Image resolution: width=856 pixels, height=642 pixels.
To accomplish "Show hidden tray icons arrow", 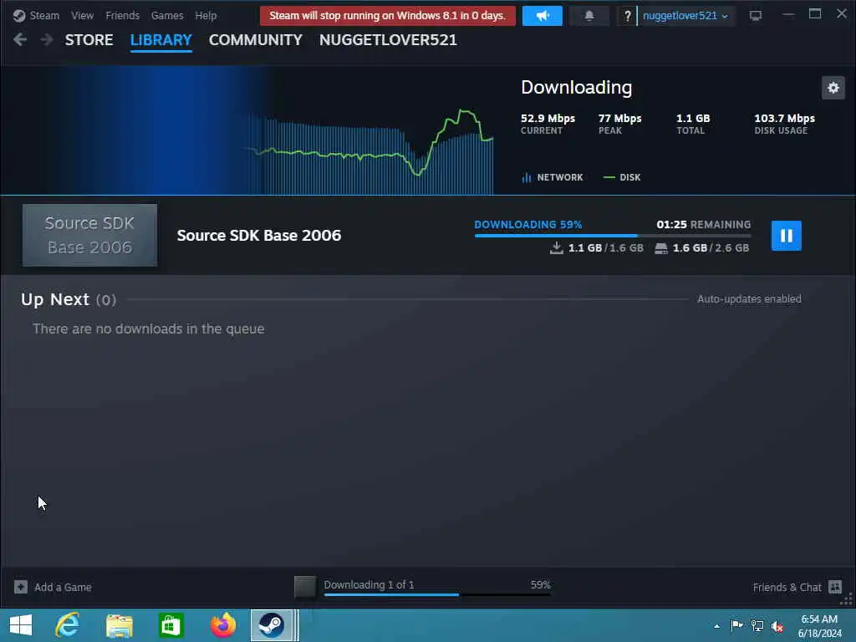I will (x=716, y=625).
